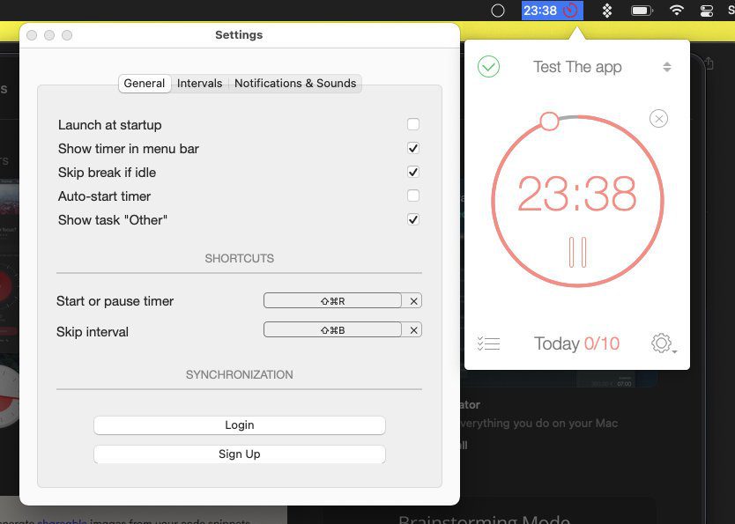Open Notifications & Sounds tab
Viewport: 735px width, 524px height.
pos(295,84)
